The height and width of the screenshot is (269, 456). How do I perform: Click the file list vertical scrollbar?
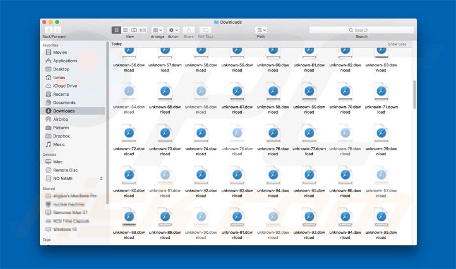point(414,95)
